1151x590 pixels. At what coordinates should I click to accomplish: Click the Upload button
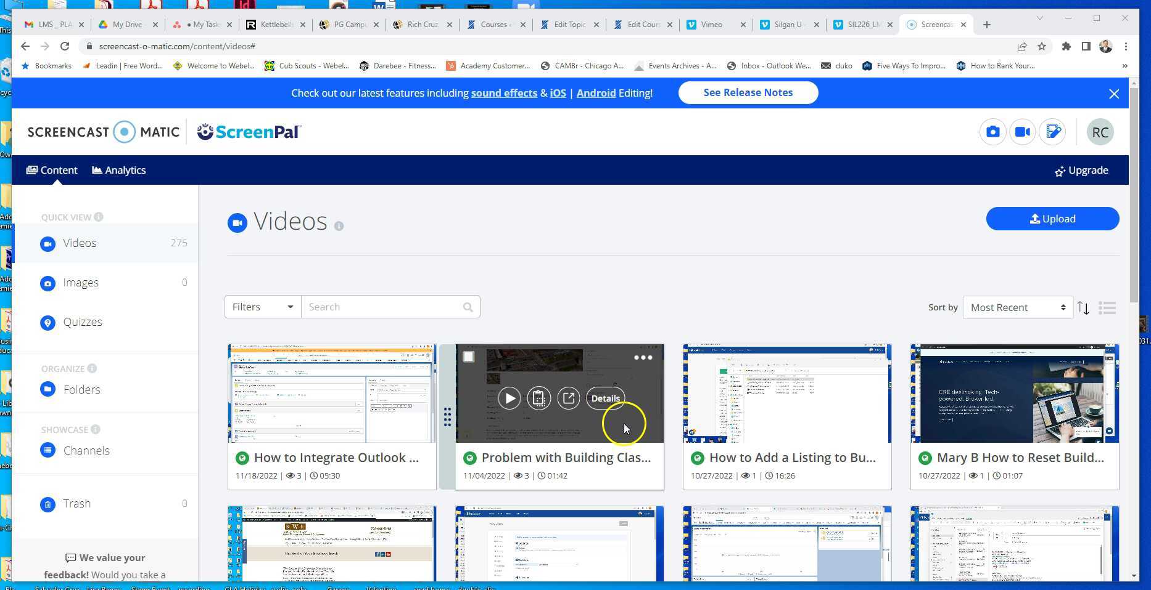(1052, 219)
